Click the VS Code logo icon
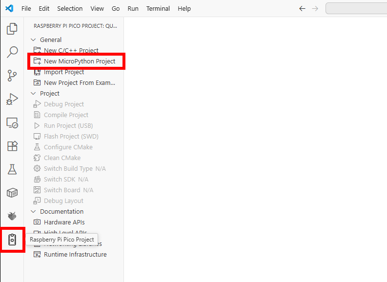 (x=9, y=8)
